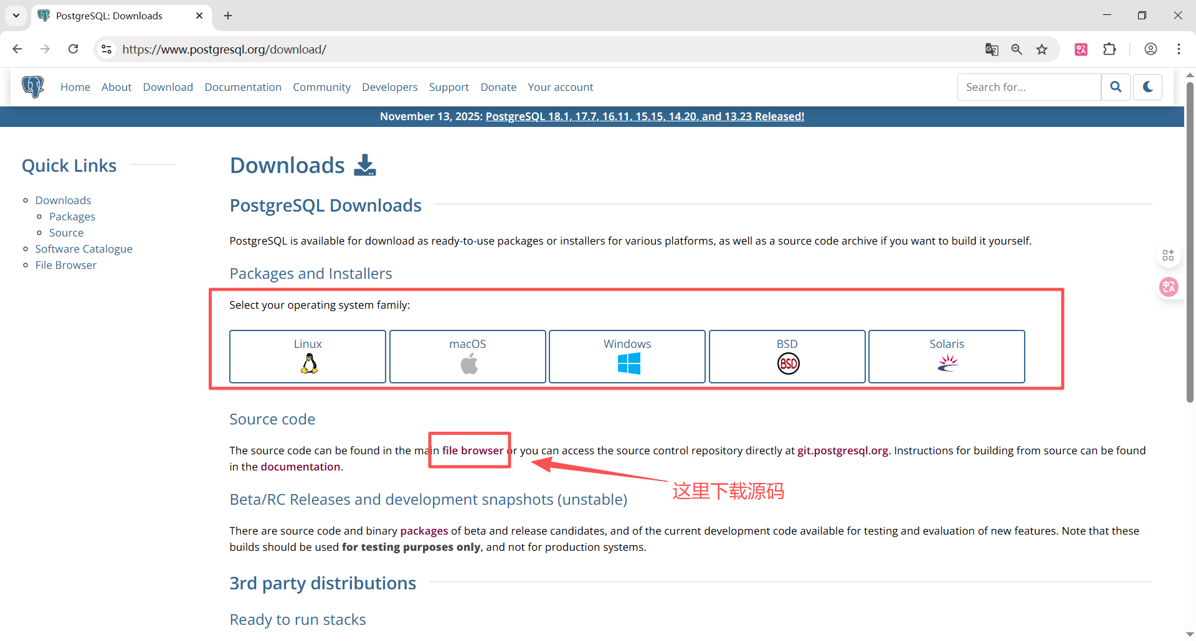Go to the Community nav item
1196x641 pixels.
coord(321,87)
